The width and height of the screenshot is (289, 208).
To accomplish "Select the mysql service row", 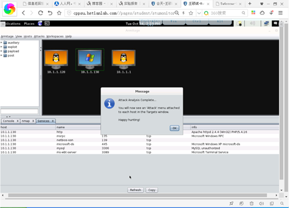I will tap(139, 148).
